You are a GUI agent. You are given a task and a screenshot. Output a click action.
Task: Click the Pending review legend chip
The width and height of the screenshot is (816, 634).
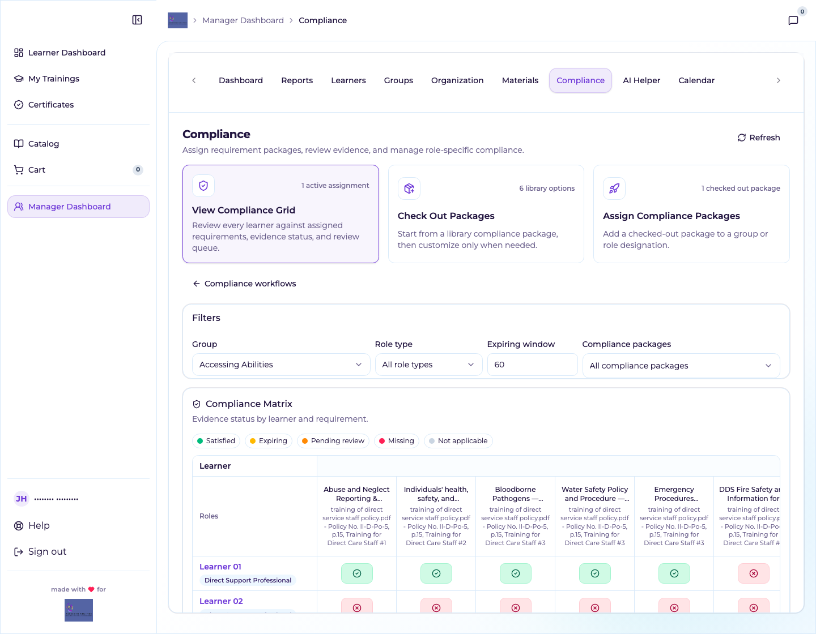[333, 441]
